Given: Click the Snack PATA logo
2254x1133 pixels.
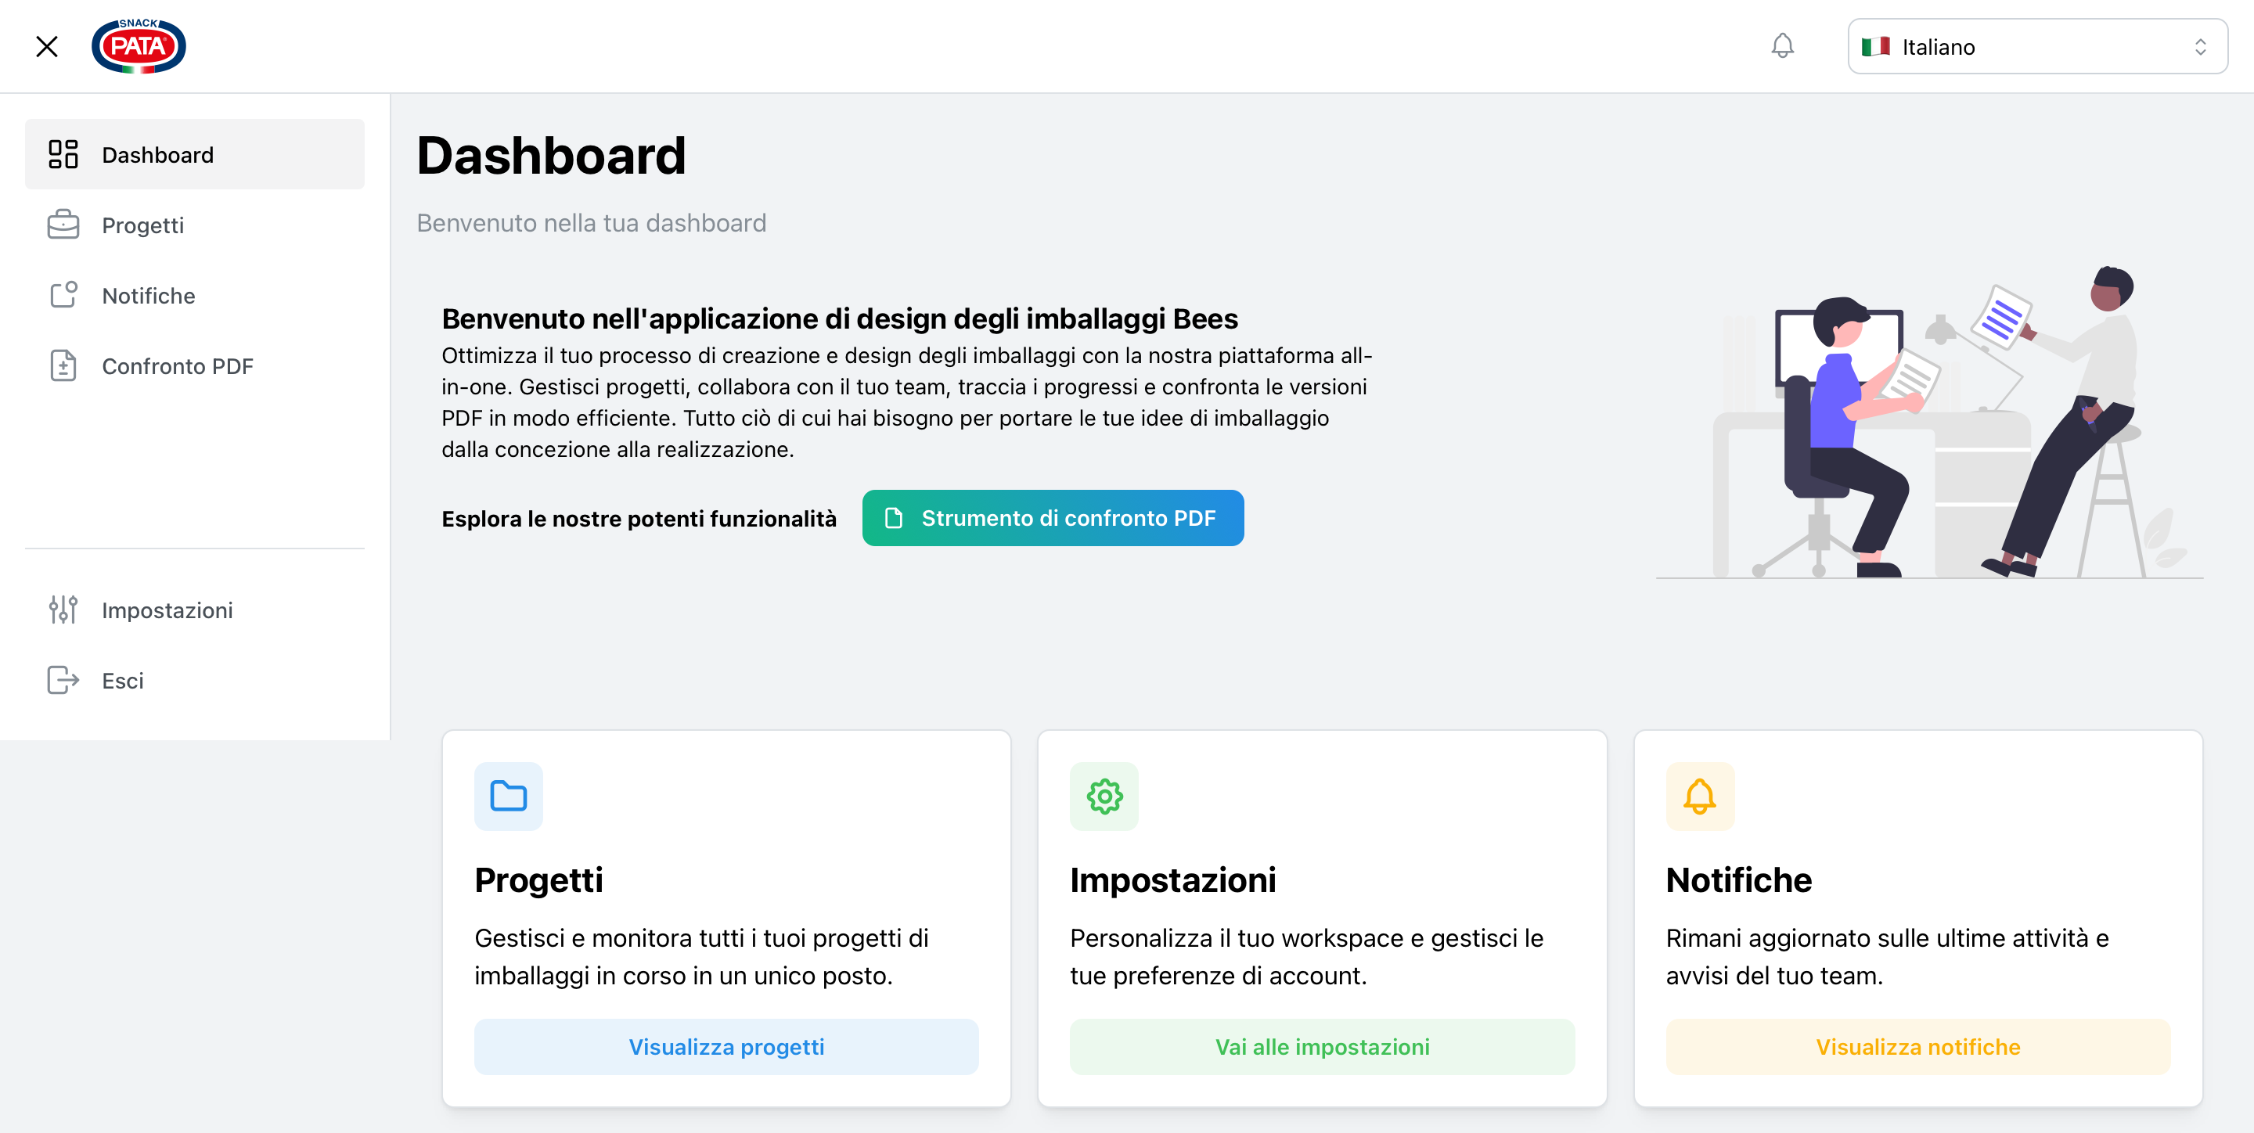Looking at the screenshot, I should 139,45.
